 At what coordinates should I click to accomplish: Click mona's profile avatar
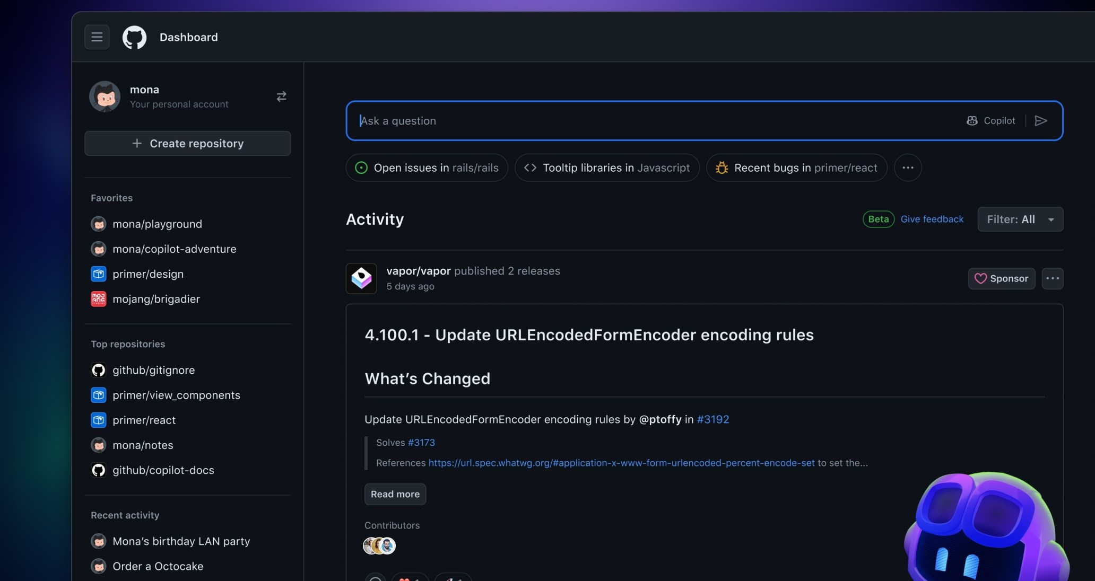tap(105, 96)
